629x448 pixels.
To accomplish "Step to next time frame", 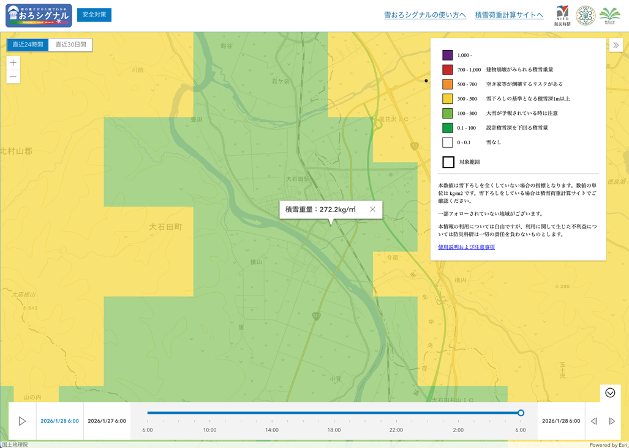I will (x=612, y=421).
